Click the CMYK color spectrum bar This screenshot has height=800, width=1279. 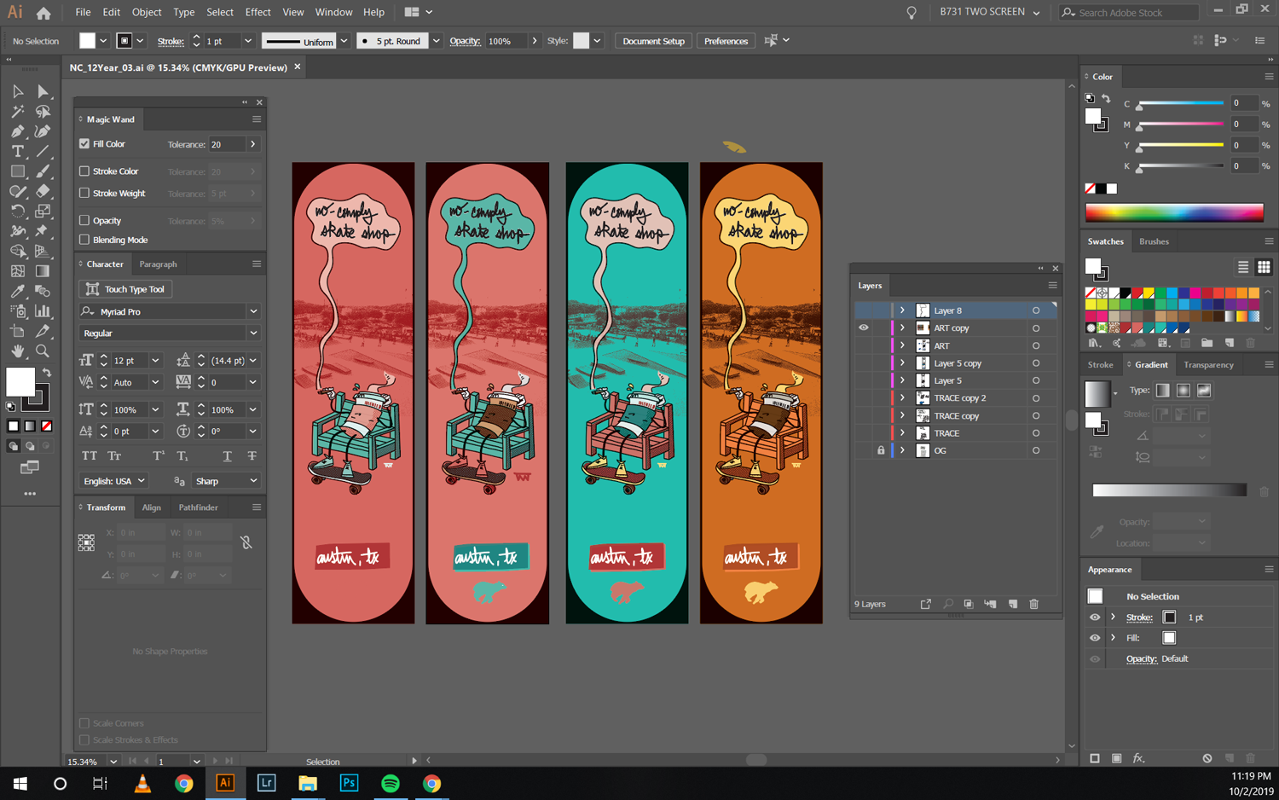(1174, 212)
